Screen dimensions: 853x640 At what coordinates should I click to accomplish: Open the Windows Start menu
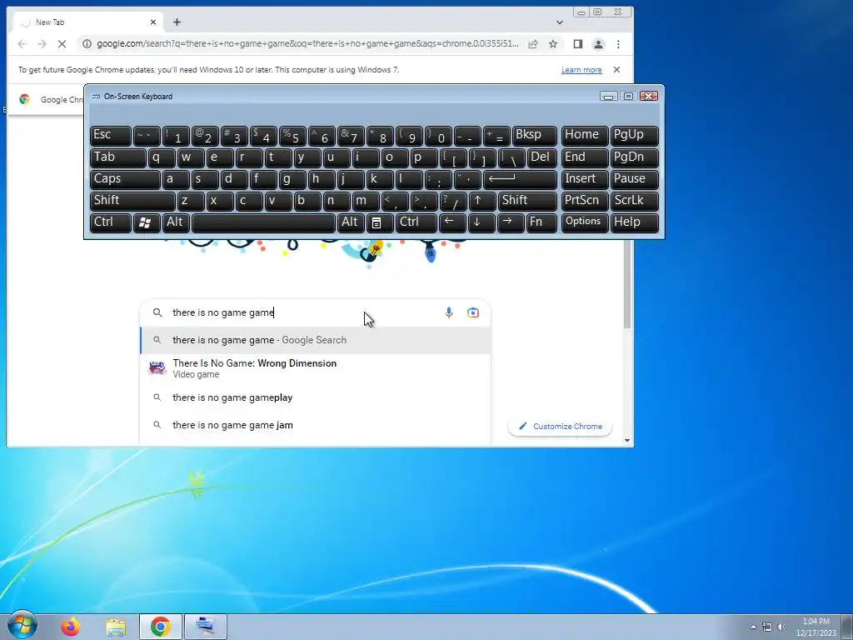pyautogui.click(x=22, y=625)
